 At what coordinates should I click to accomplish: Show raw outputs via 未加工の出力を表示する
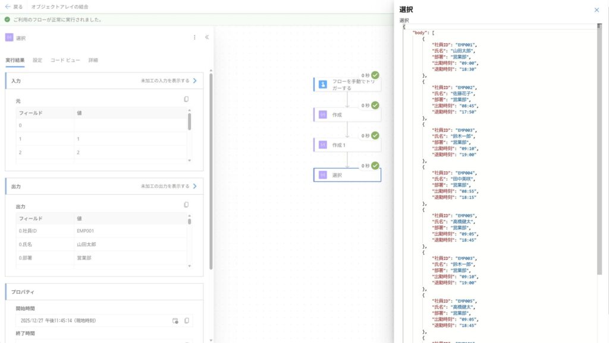pos(168,186)
